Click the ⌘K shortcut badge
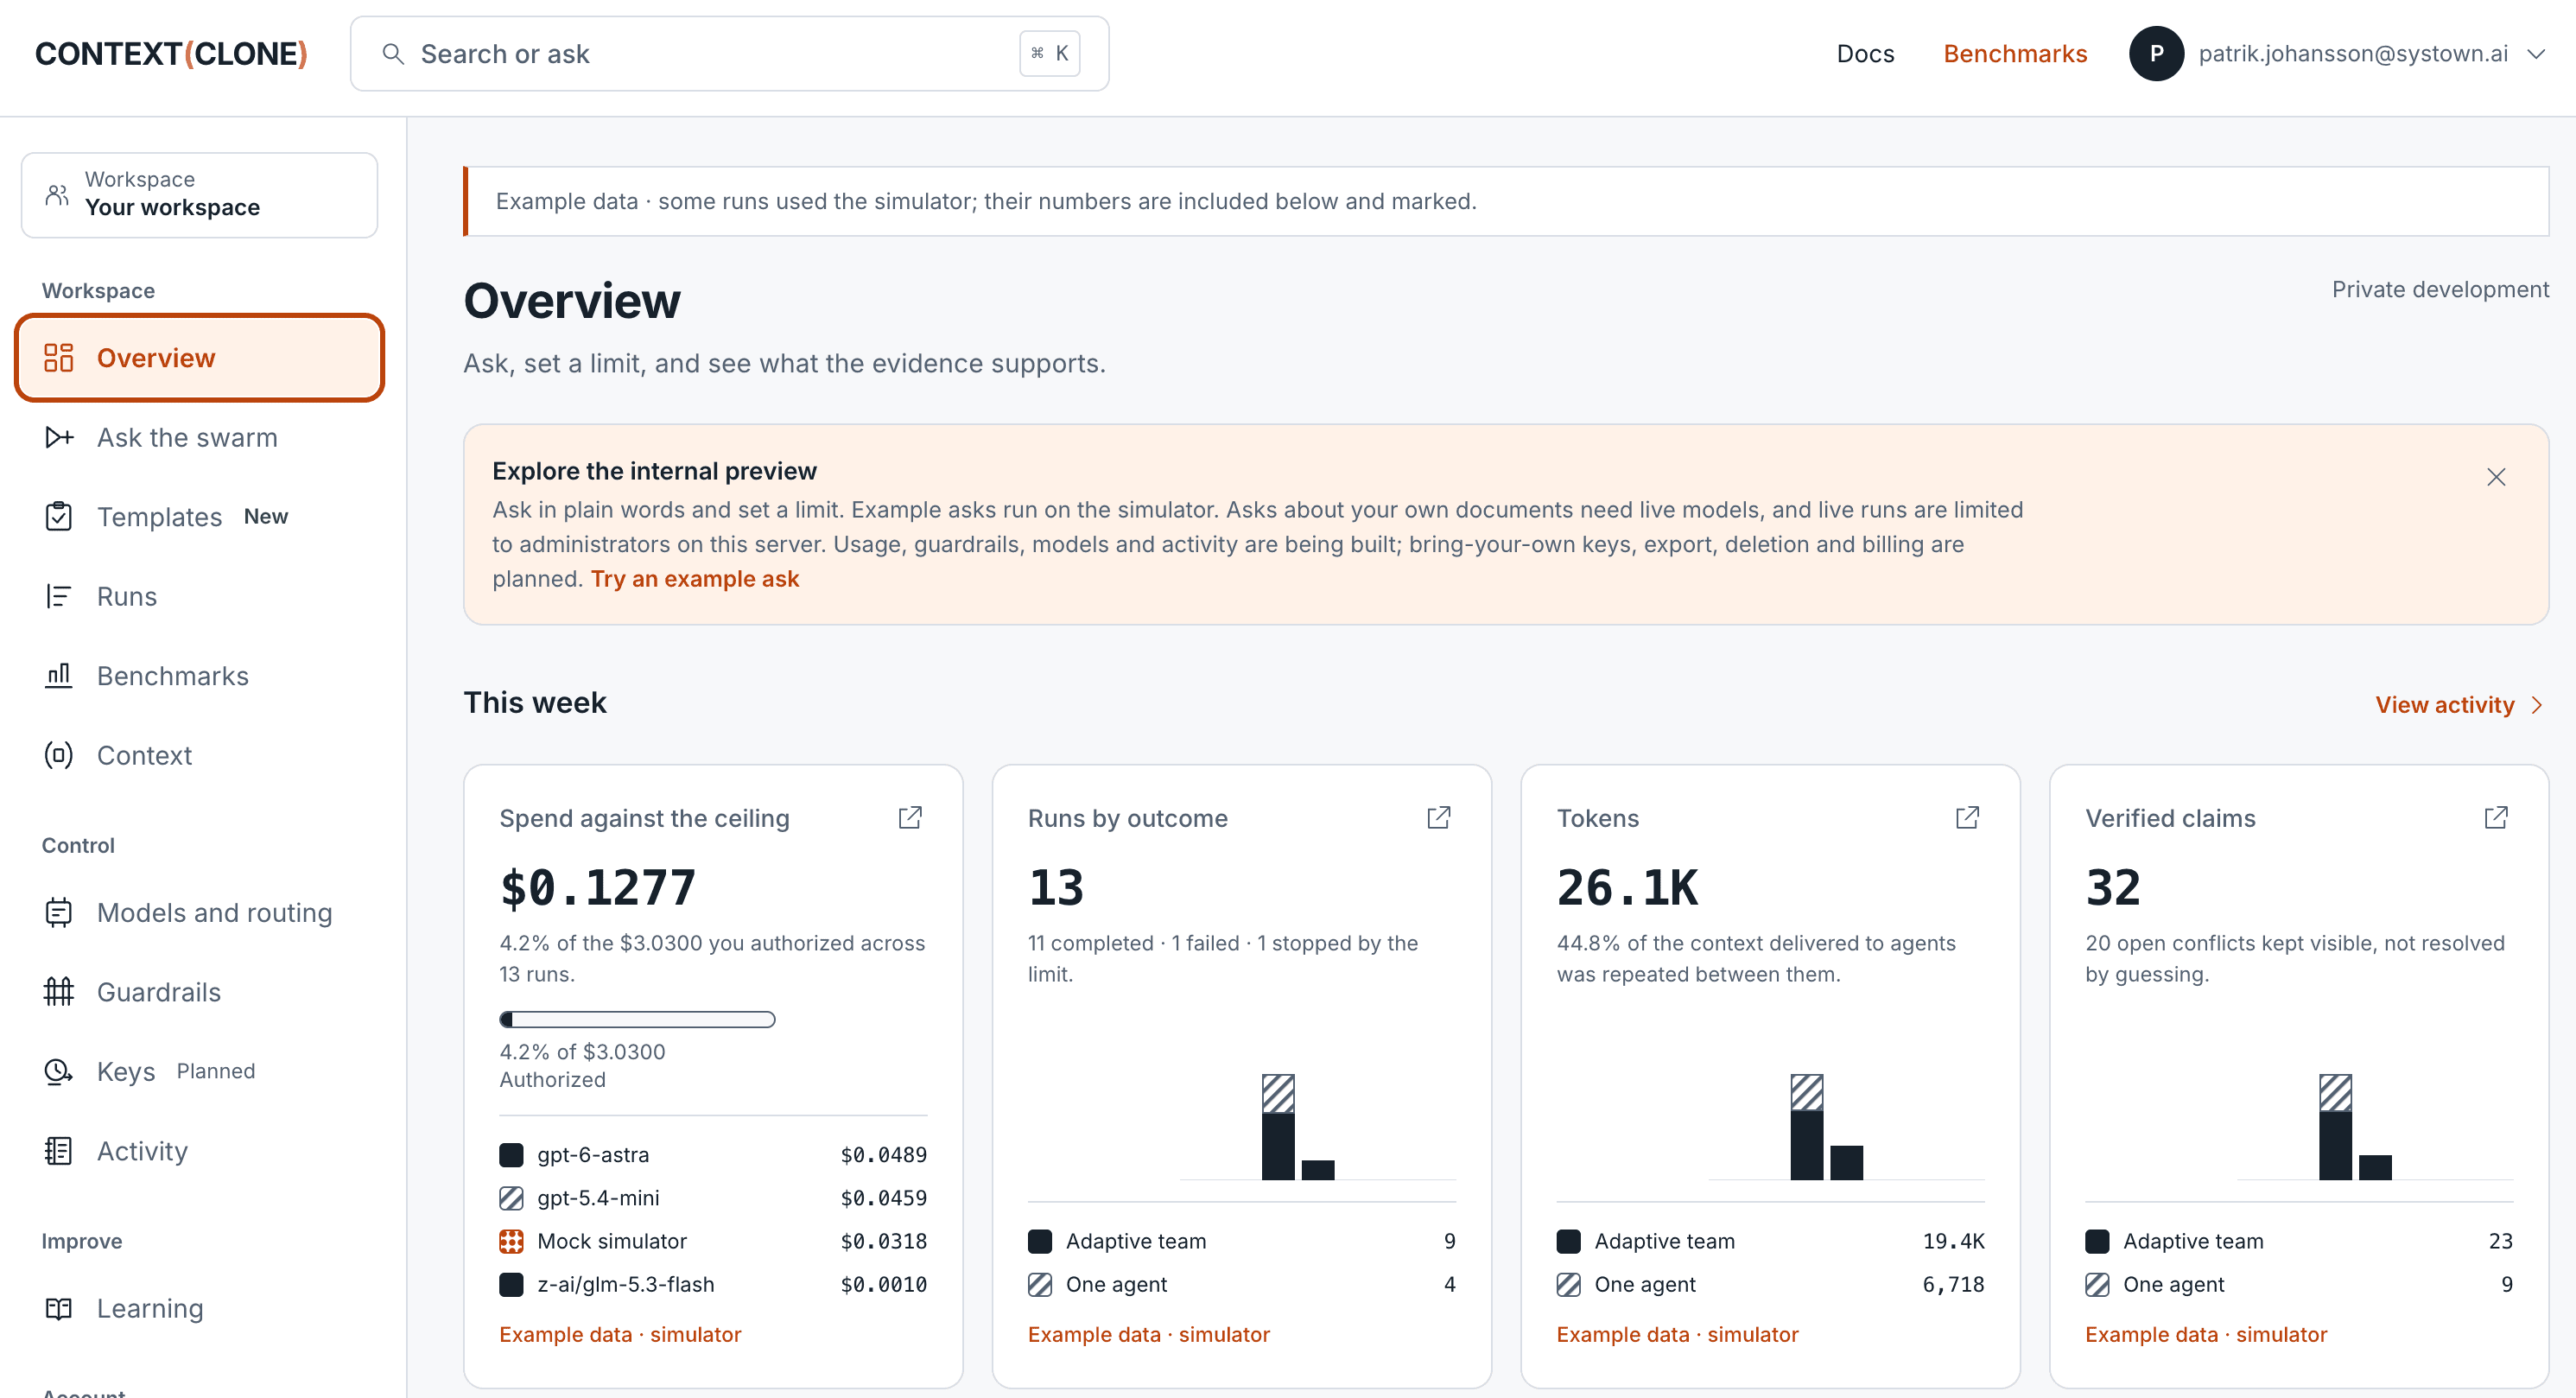Screen dimensions: 2576x1398 (x=1049, y=54)
